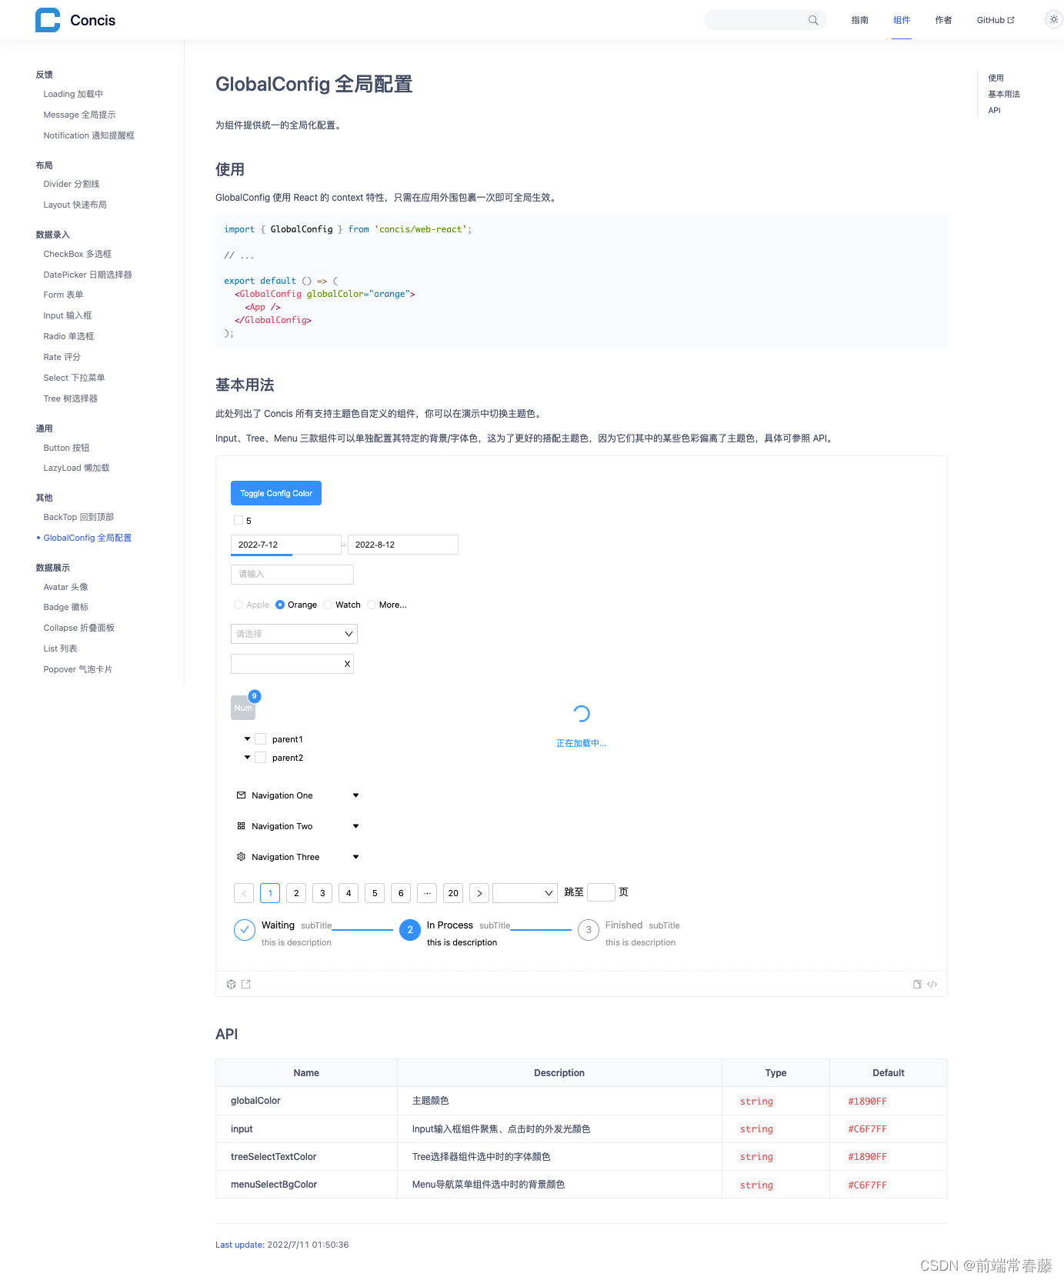Jump to API in table of contents

point(994,110)
